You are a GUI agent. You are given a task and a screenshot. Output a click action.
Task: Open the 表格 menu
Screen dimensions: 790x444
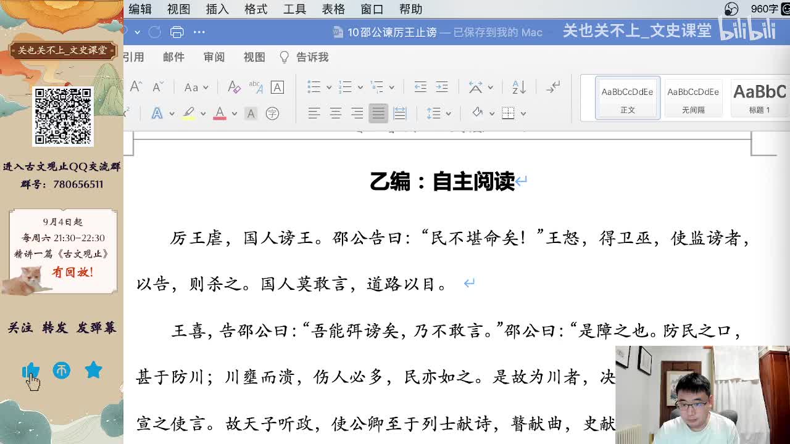pos(333,9)
